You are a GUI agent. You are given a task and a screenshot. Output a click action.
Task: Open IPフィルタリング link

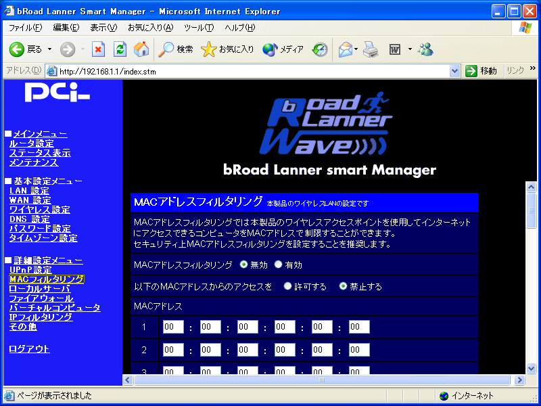pos(41,317)
